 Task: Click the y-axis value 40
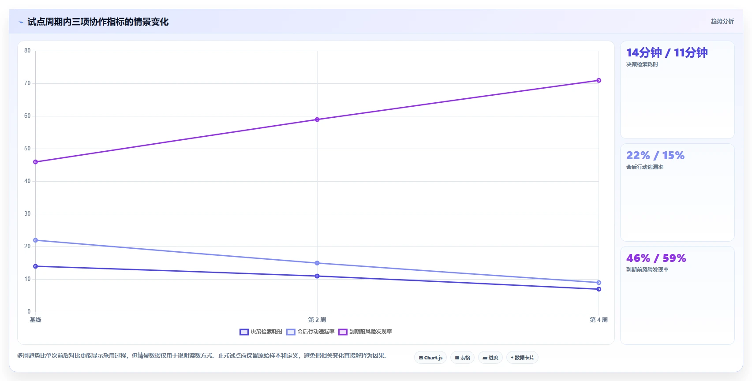tap(27, 181)
